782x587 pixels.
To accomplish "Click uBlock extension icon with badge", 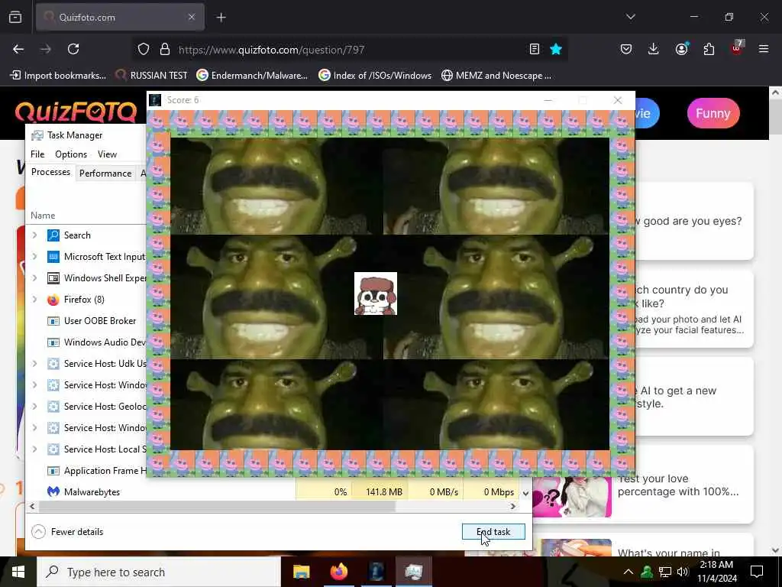I will pos(736,48).
